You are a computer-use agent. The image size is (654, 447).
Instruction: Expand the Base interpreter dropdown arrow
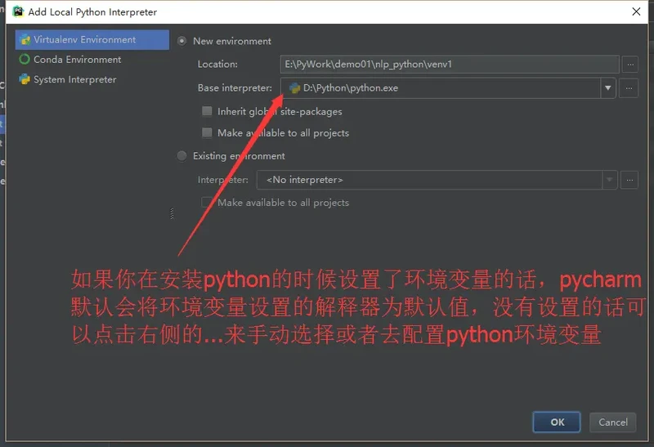pos(607,88)
